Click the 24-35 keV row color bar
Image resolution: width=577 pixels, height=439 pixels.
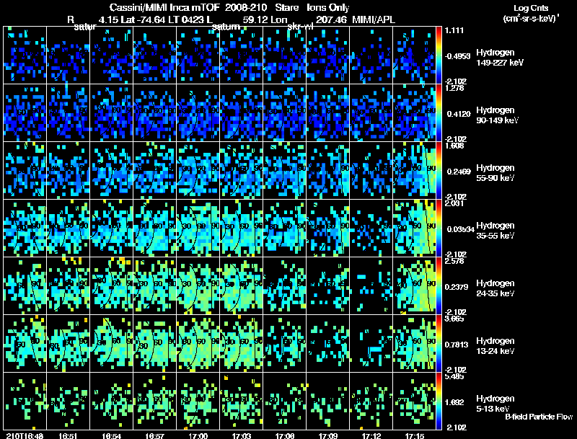tap(439, 285)
